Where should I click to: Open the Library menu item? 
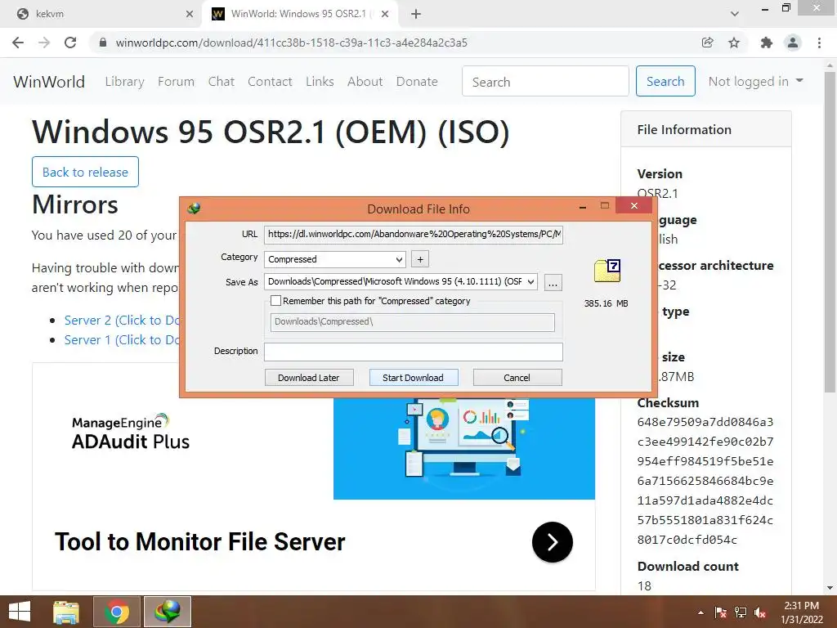[x=124, y=82]
